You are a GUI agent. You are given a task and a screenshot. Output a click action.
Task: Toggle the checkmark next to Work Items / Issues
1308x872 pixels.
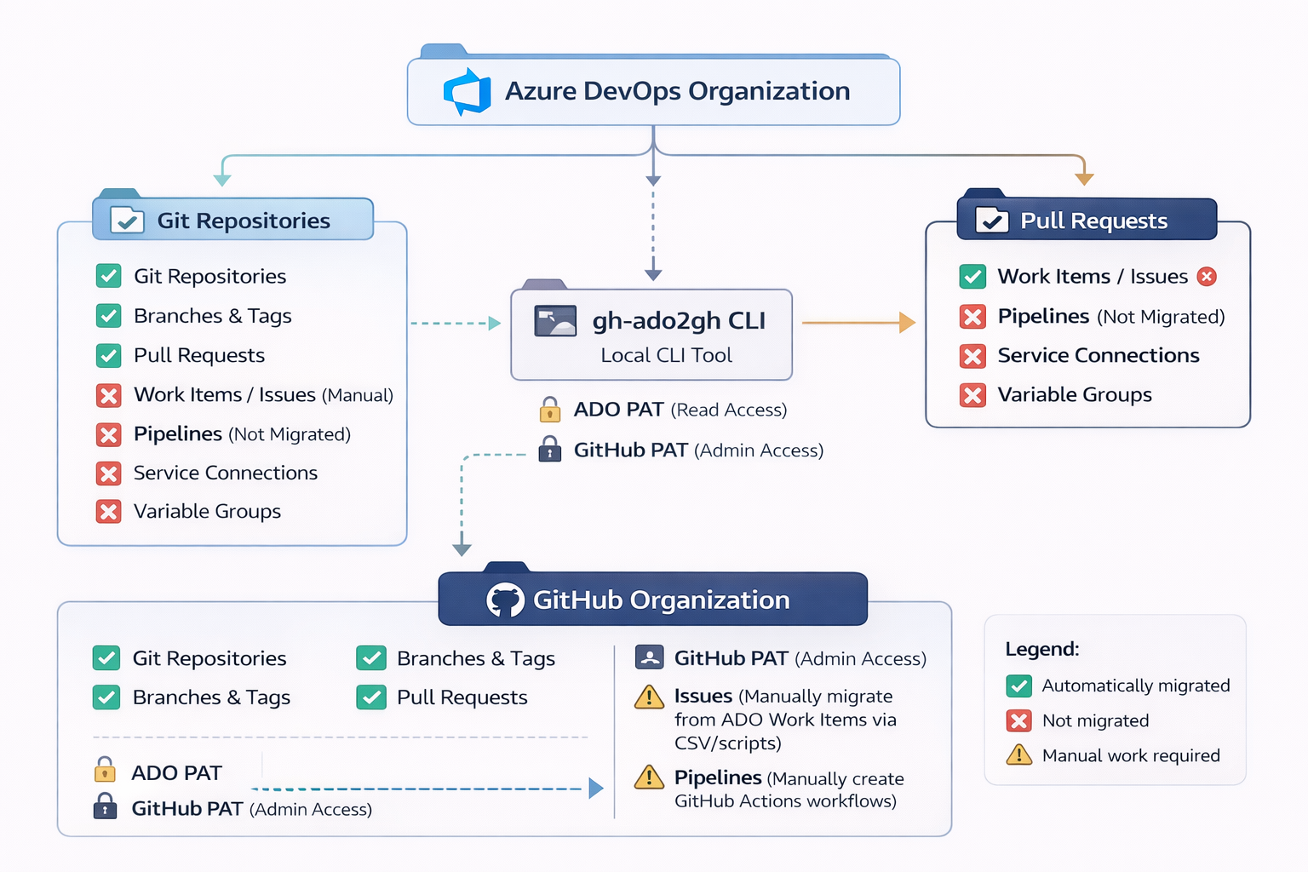[x=973, y=276]
